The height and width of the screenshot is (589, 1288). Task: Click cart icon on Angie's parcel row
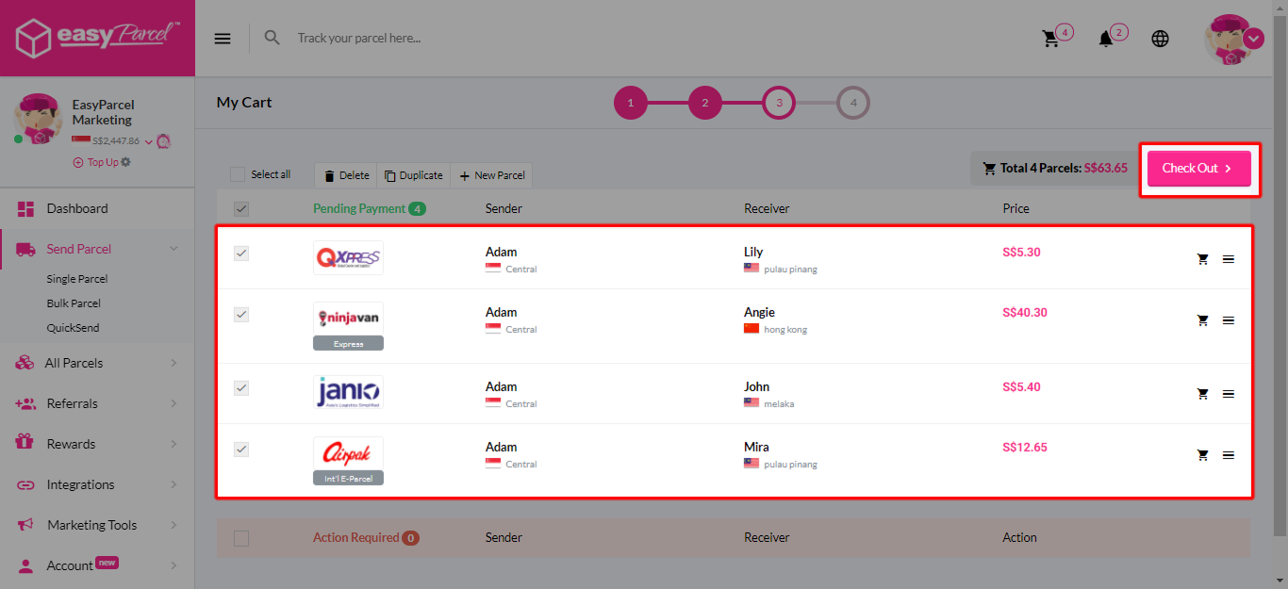click(x=1202, y=320)
